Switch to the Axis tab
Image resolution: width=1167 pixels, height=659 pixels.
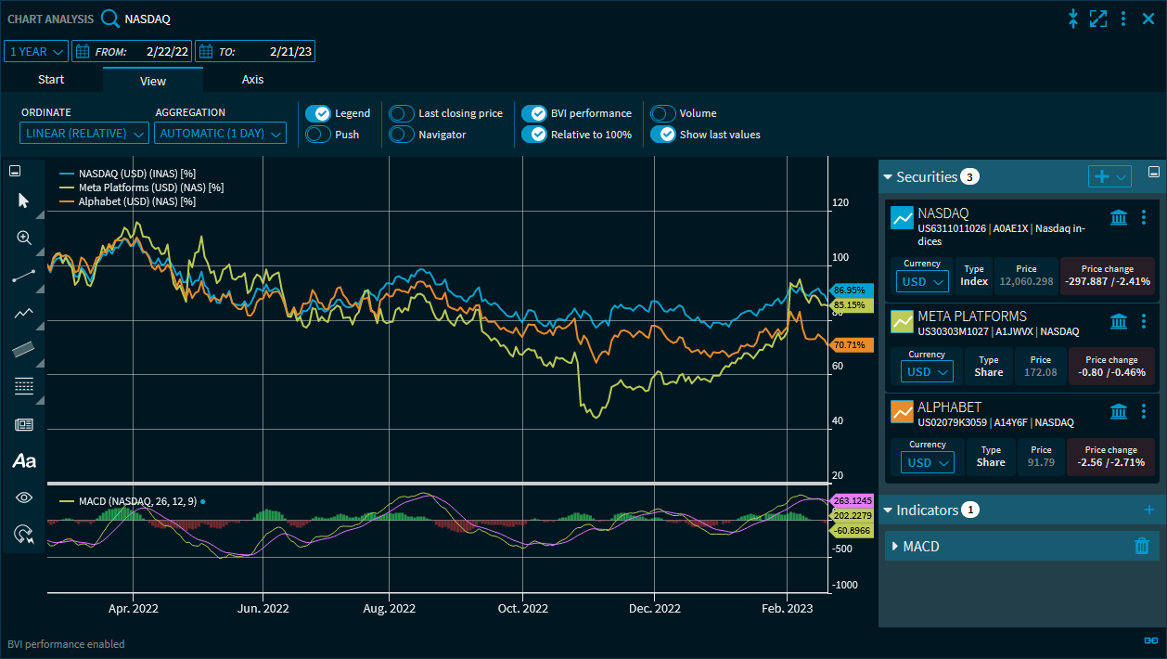coord(252,80)
